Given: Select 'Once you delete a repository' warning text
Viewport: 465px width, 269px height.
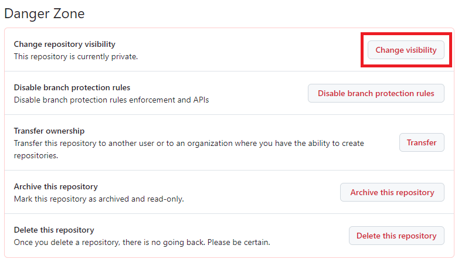Looking at the screenshot, I should [142, 243].
